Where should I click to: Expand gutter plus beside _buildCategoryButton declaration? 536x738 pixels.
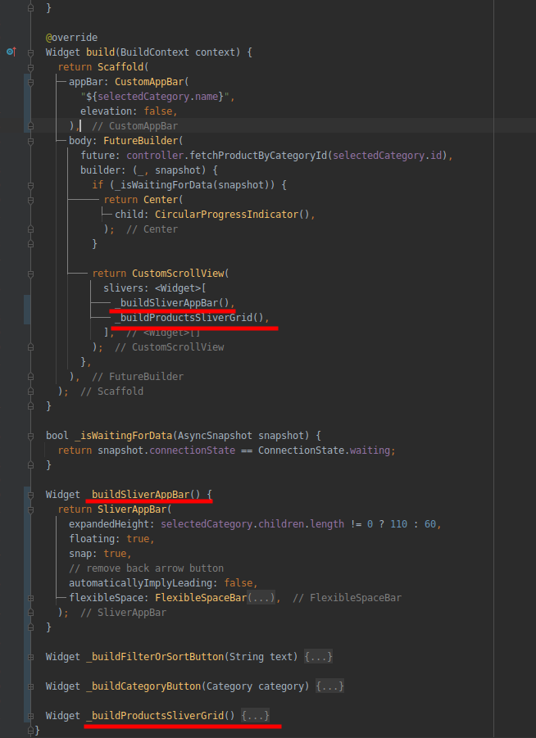click(30, 686)
